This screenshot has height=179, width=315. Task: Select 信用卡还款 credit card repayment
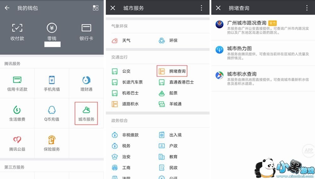[x=17, y=83]
